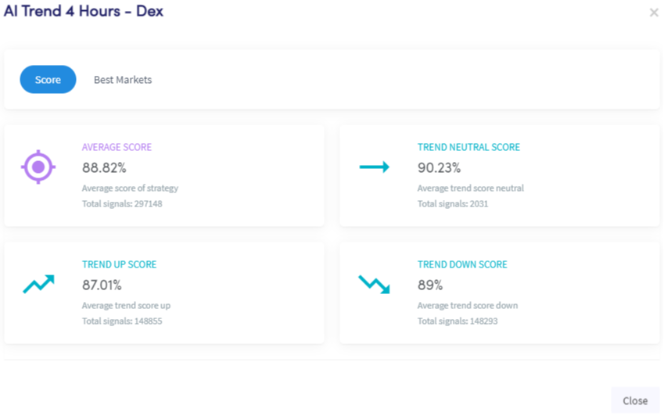The height and width of the screenshot is (420, 664).
Task: Click the TREND DOWN SCORE heading
Action: coord(462,264)
